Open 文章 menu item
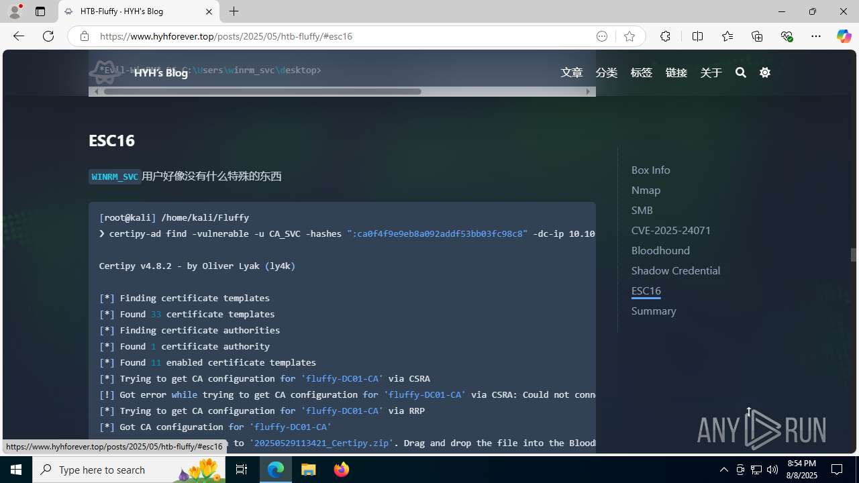 [x=572, y=72]
